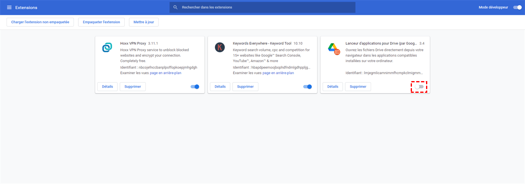Open Détails for Keywords Everywhere
The image size is (525, 184).
(220, 86)
